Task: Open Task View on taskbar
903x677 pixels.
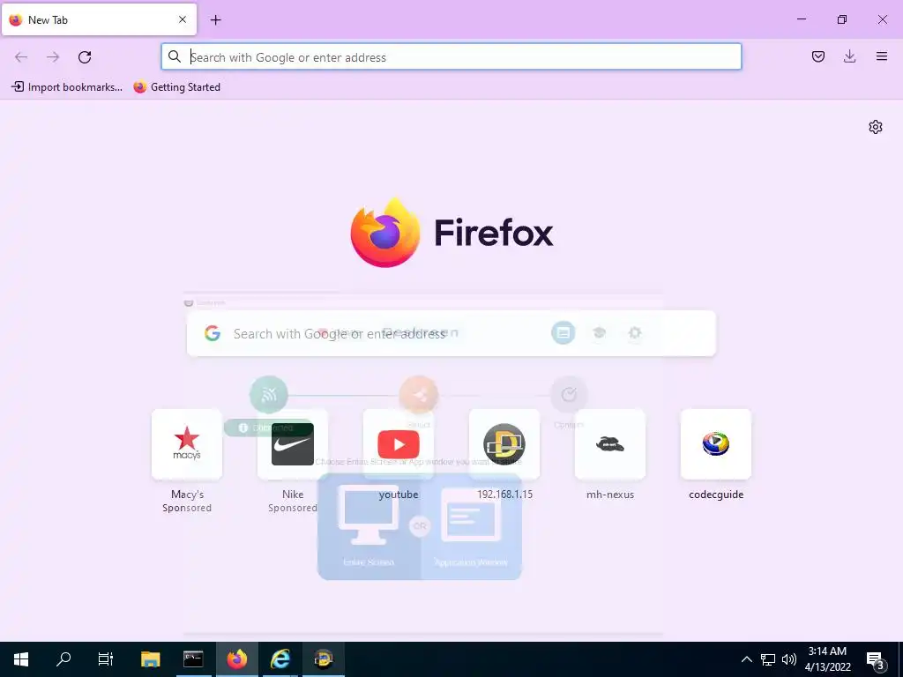Action: click(x=106, y=659)
